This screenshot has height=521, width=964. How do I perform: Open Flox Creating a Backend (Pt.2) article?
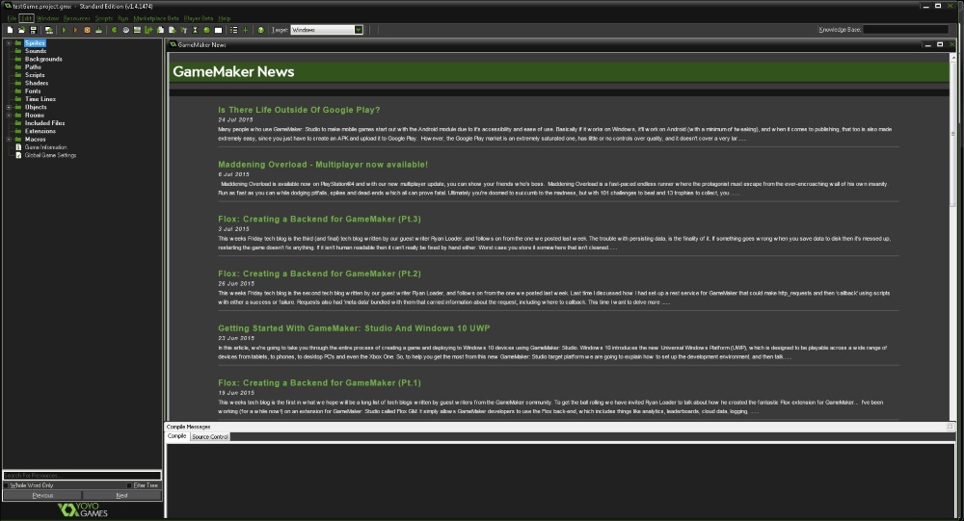pos(319,274)
